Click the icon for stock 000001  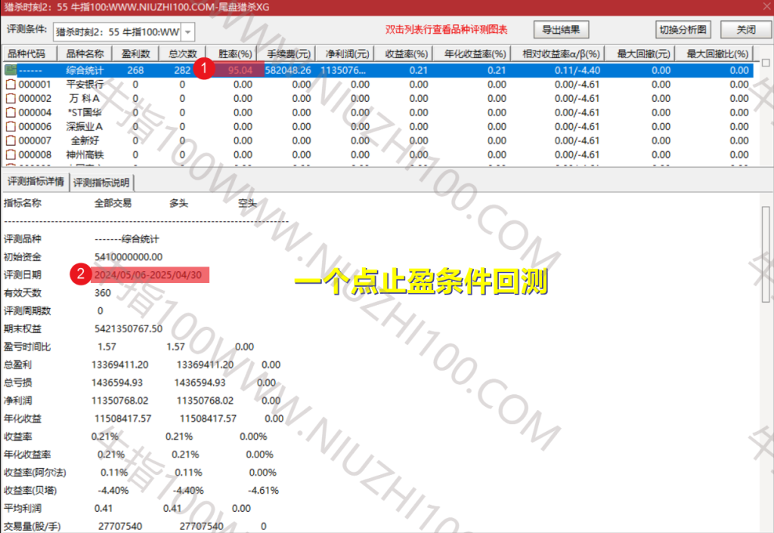(x=11, y=85)
